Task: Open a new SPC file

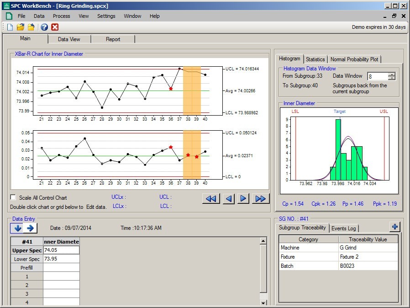Action: click(9, 27)
